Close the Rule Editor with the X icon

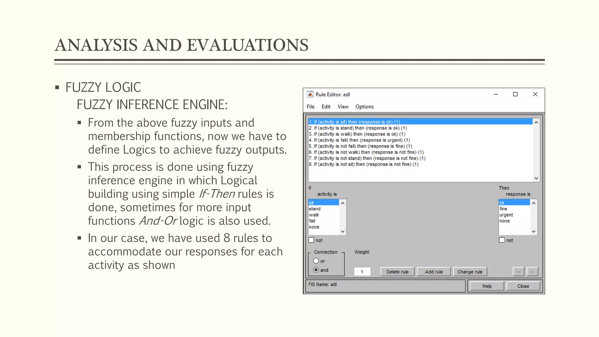[535, 94]
